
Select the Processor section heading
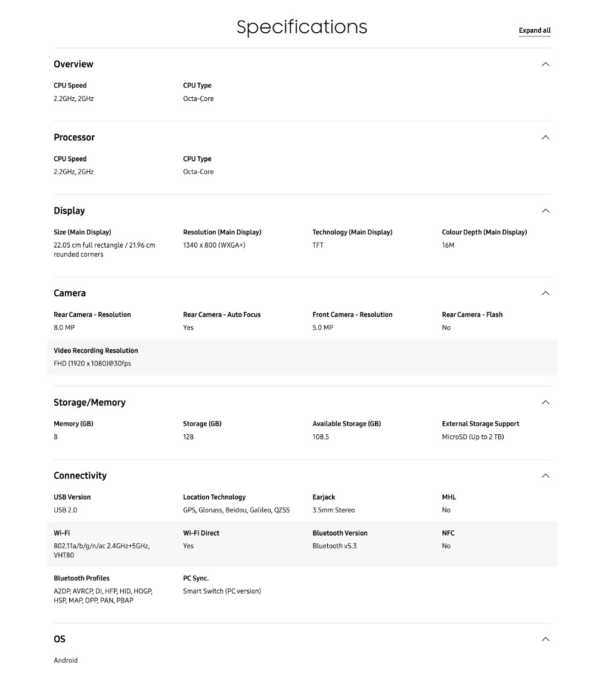pyautogui.click(x=74, y=138)
